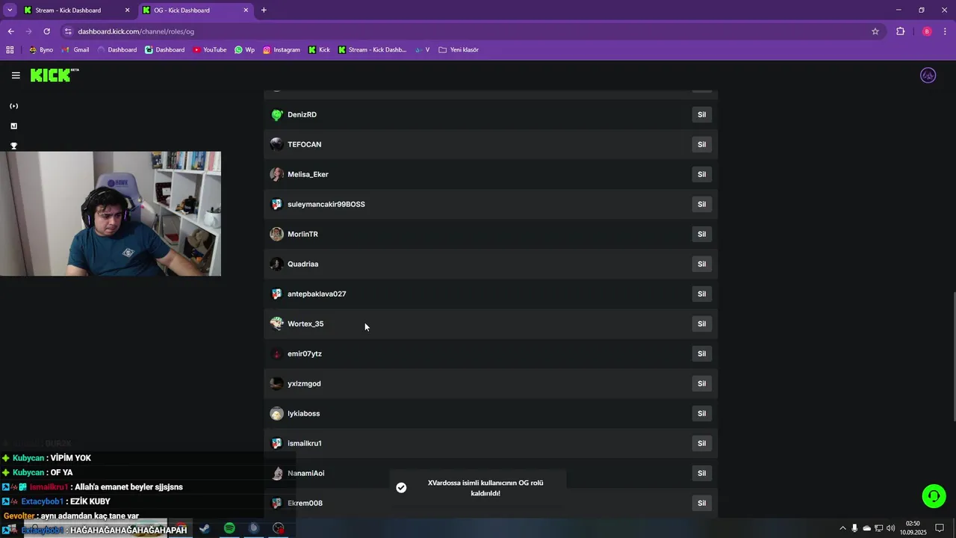Open the Instagram bookmark
Screen dimensions: 956x538
(x=281, y=50)
